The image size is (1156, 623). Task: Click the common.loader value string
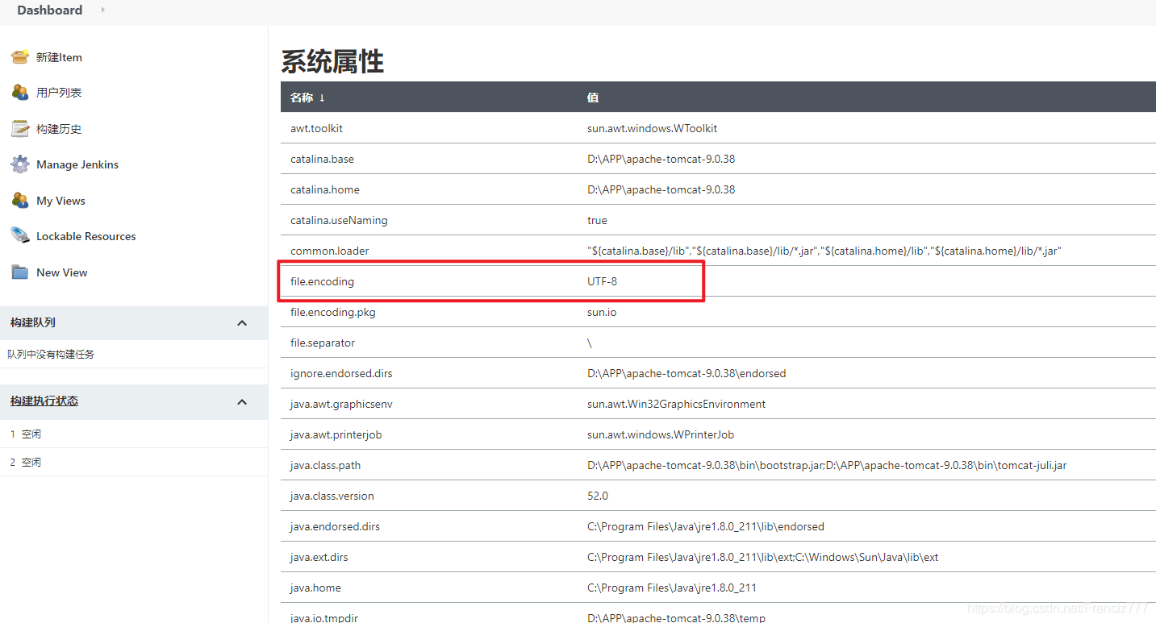(x=824, y=251)
